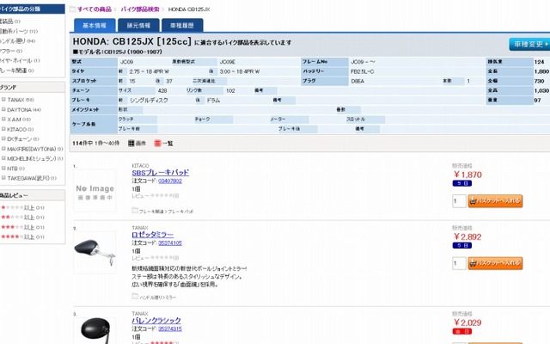Filter reviews by two stars or more

(22, 218)
